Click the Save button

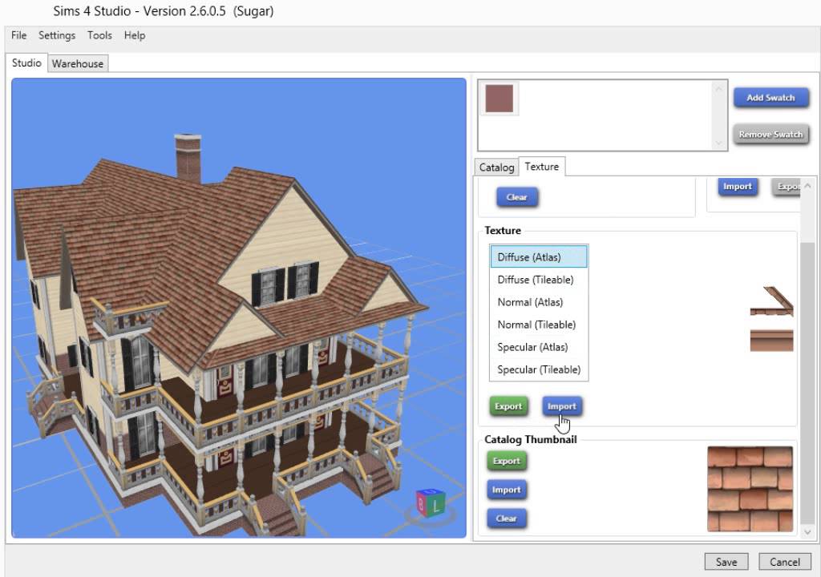tap(726, 562)
